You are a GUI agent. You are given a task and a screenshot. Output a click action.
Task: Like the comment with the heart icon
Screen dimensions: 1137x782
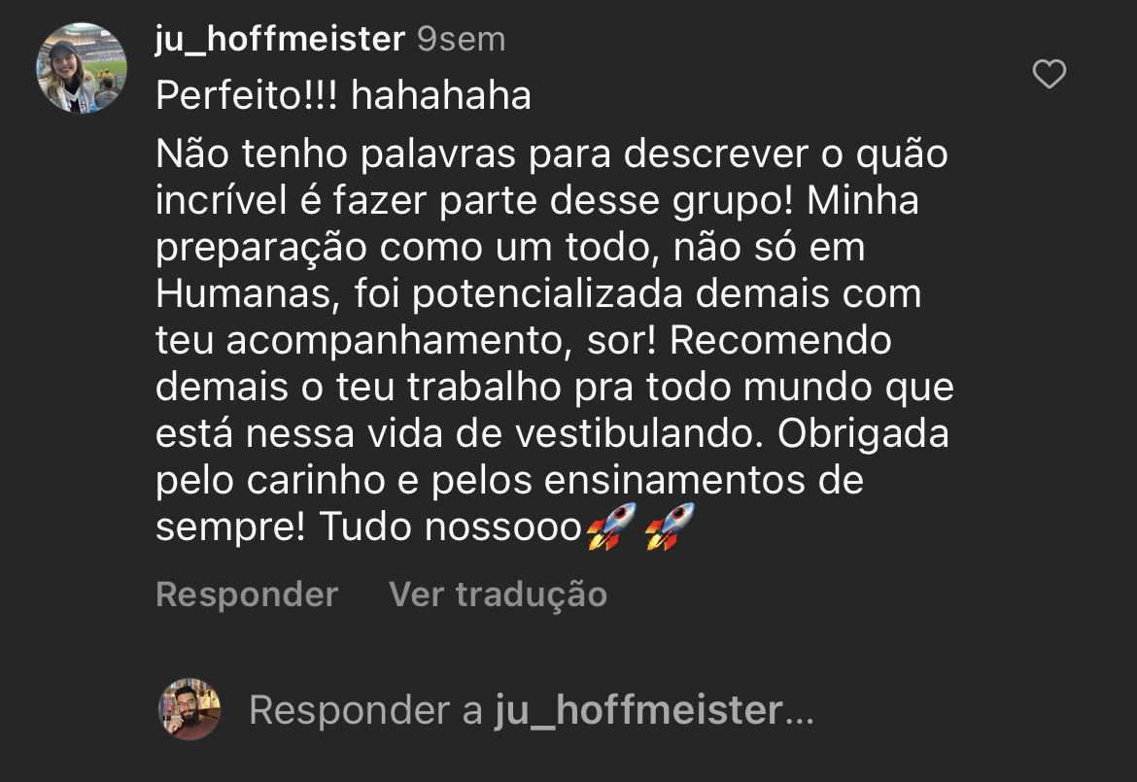click(1049, 74)
